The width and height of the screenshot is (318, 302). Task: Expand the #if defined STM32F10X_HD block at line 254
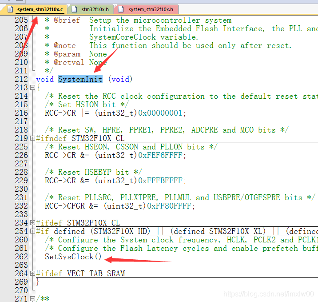(x=32, y=231)
